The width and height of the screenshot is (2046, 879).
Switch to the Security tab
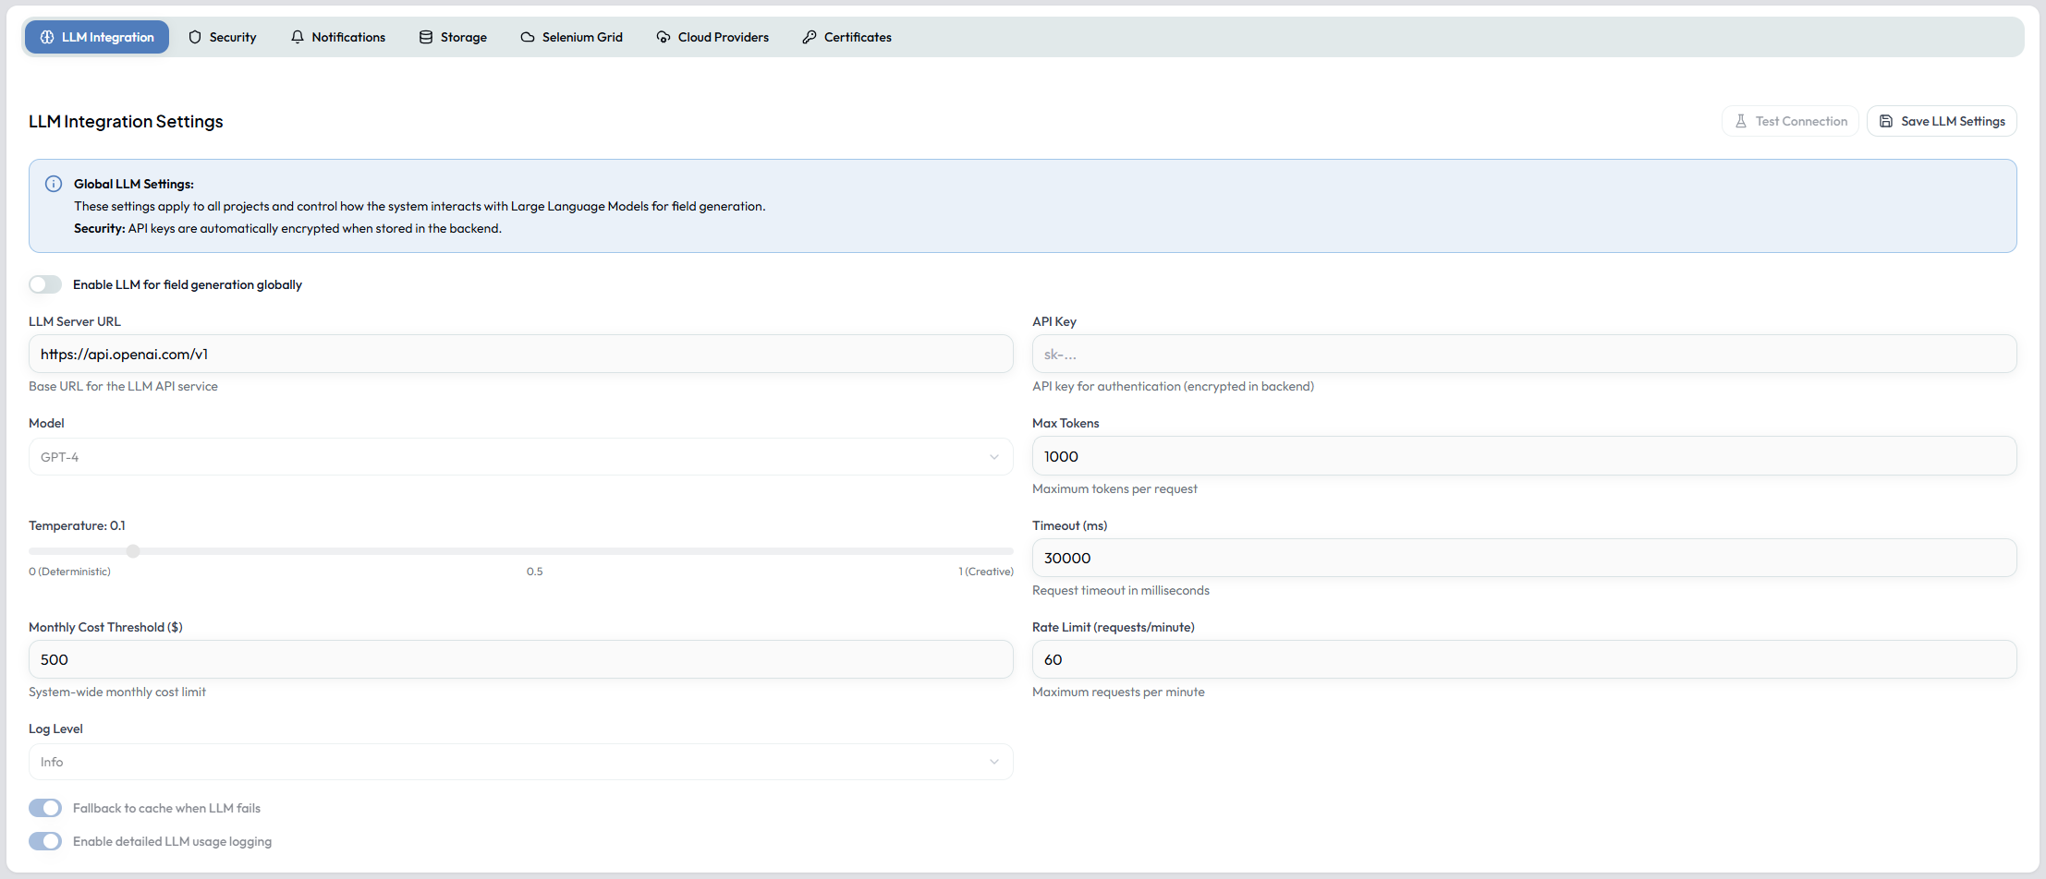click(223, 37)
